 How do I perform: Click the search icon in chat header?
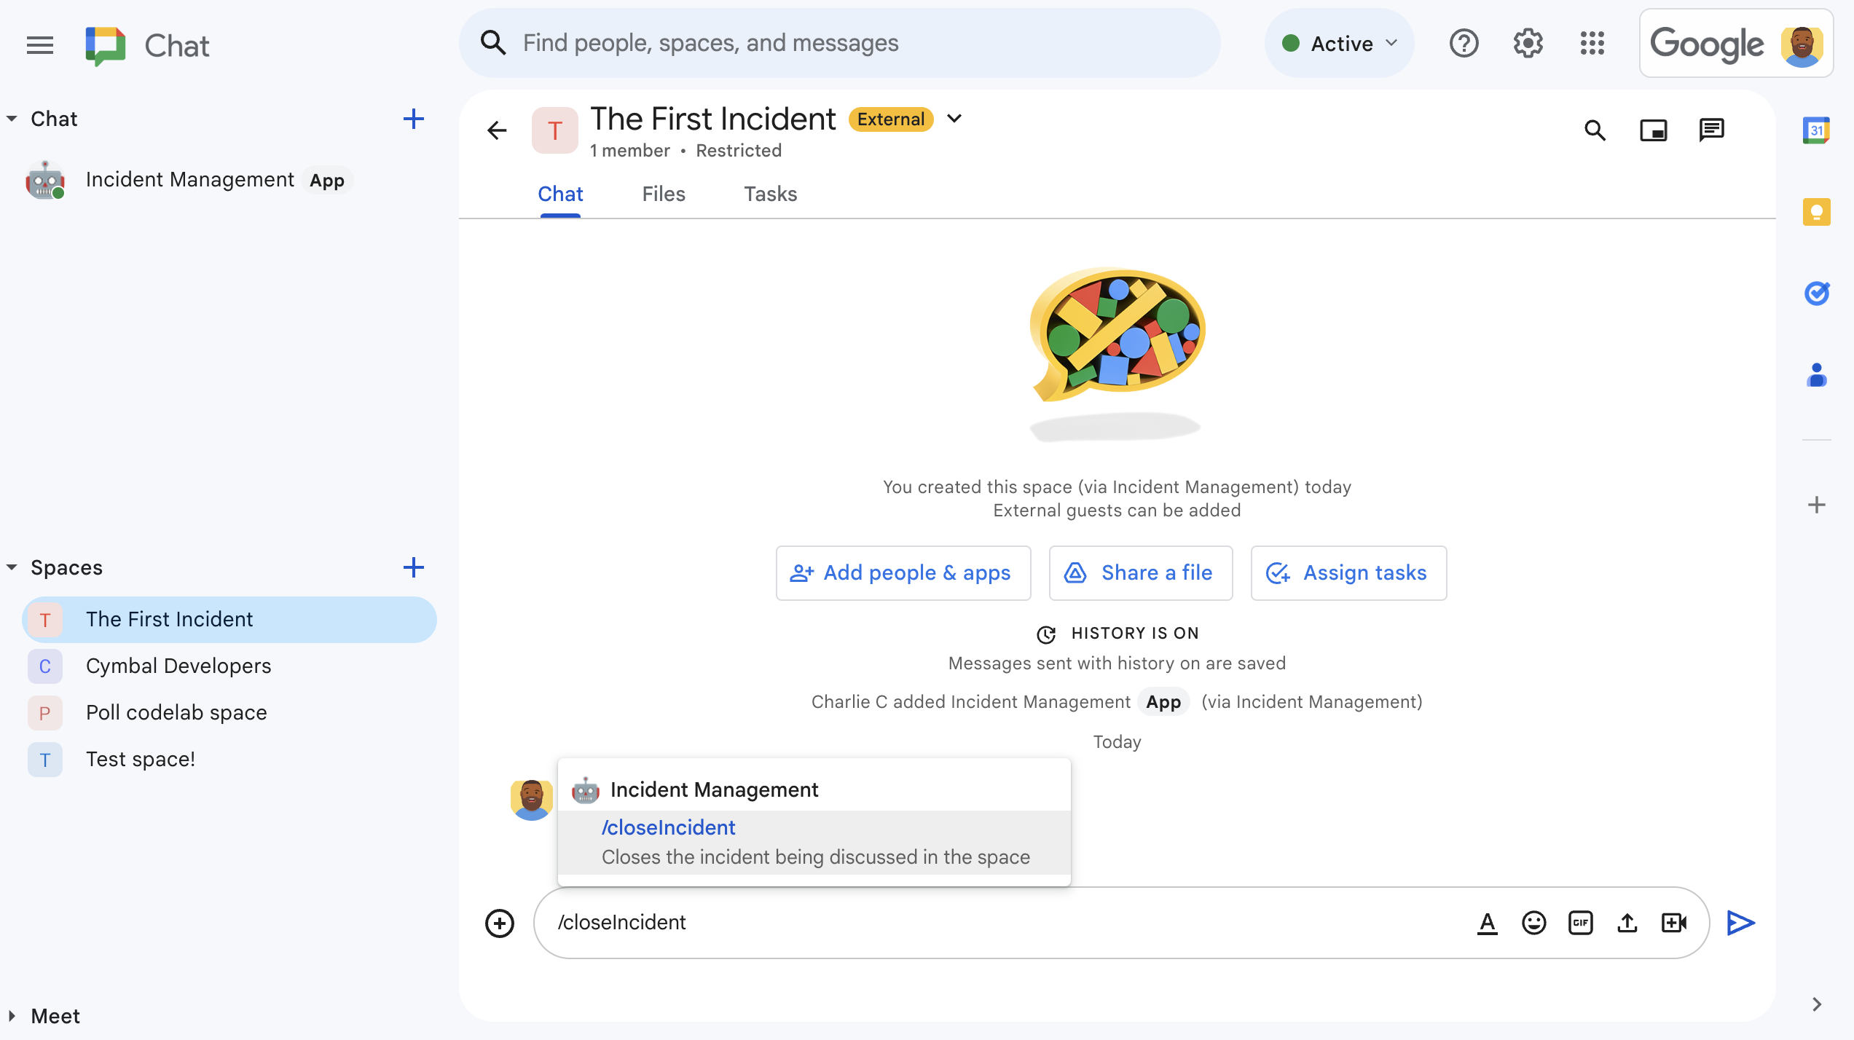coord(1595,130)
